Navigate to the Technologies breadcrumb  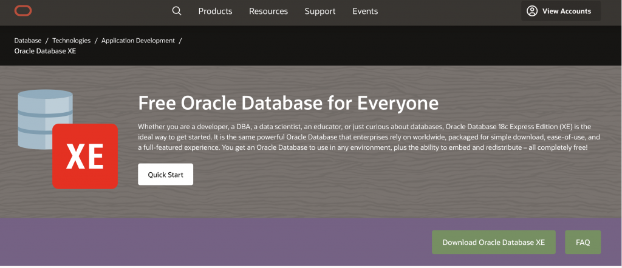pos(71,41)
